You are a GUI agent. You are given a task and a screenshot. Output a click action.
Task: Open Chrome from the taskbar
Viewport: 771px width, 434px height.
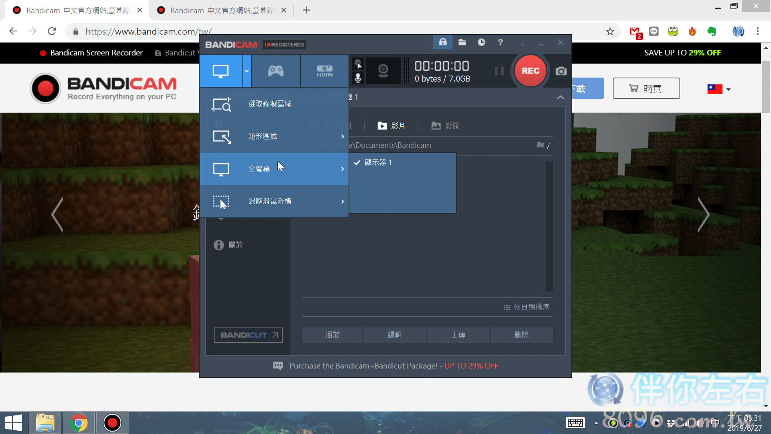pyautogui.click(x=78, y=423)
